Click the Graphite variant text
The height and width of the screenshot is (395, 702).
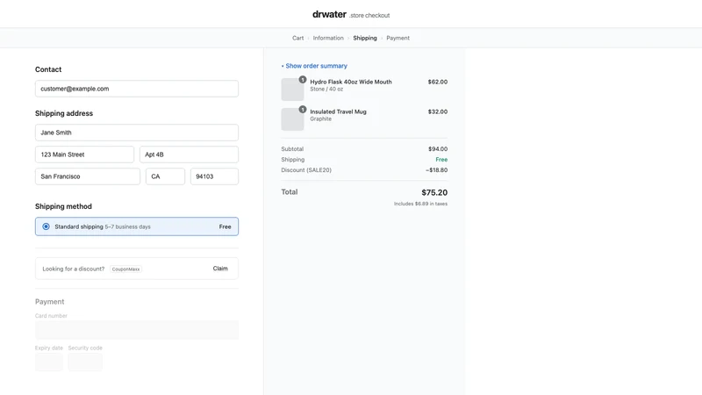[x=320, y=119]
